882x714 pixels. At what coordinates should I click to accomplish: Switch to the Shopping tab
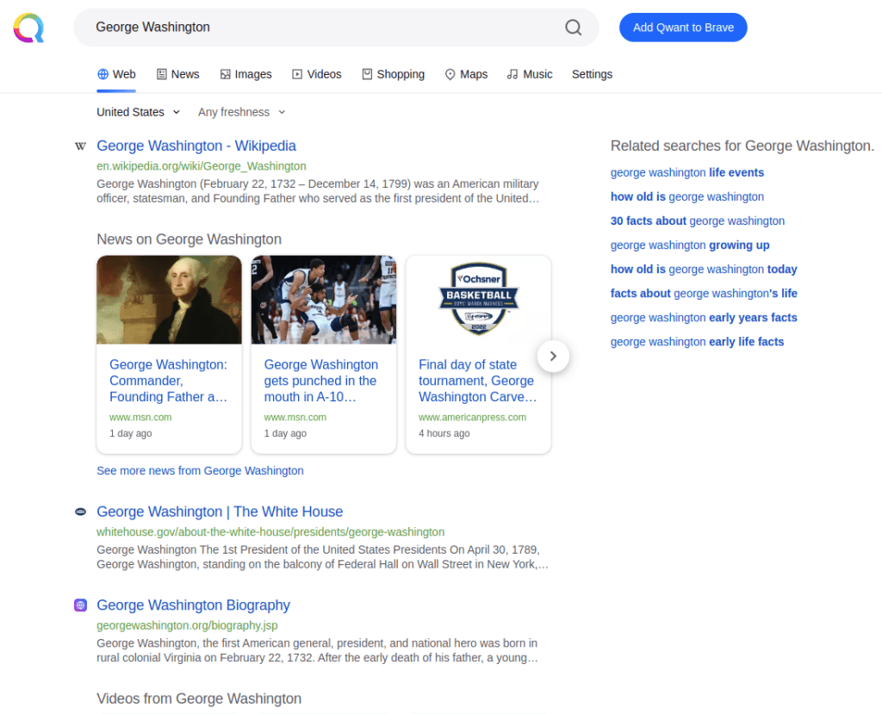[393, 74]
